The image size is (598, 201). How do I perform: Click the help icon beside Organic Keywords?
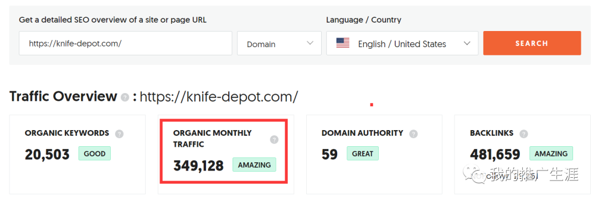[120, 134]
